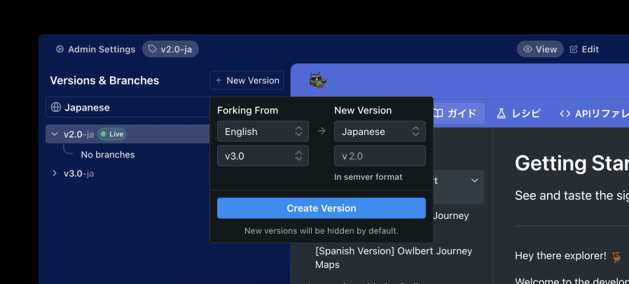The image size is (629, 284).
Task: Switch to Edit mode
Action: (x=584, y=49)
